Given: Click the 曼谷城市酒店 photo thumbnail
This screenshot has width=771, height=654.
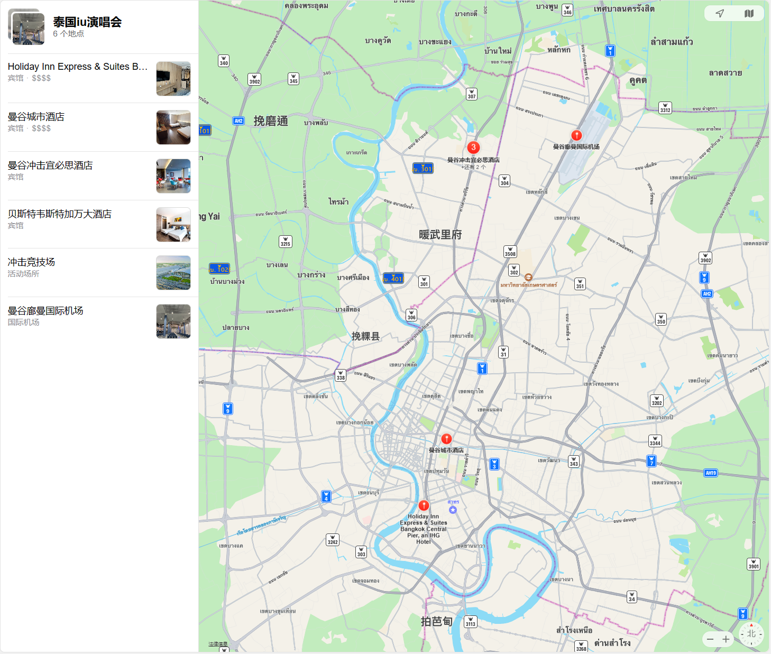Looking at the screenshot, I should [173, 127].
